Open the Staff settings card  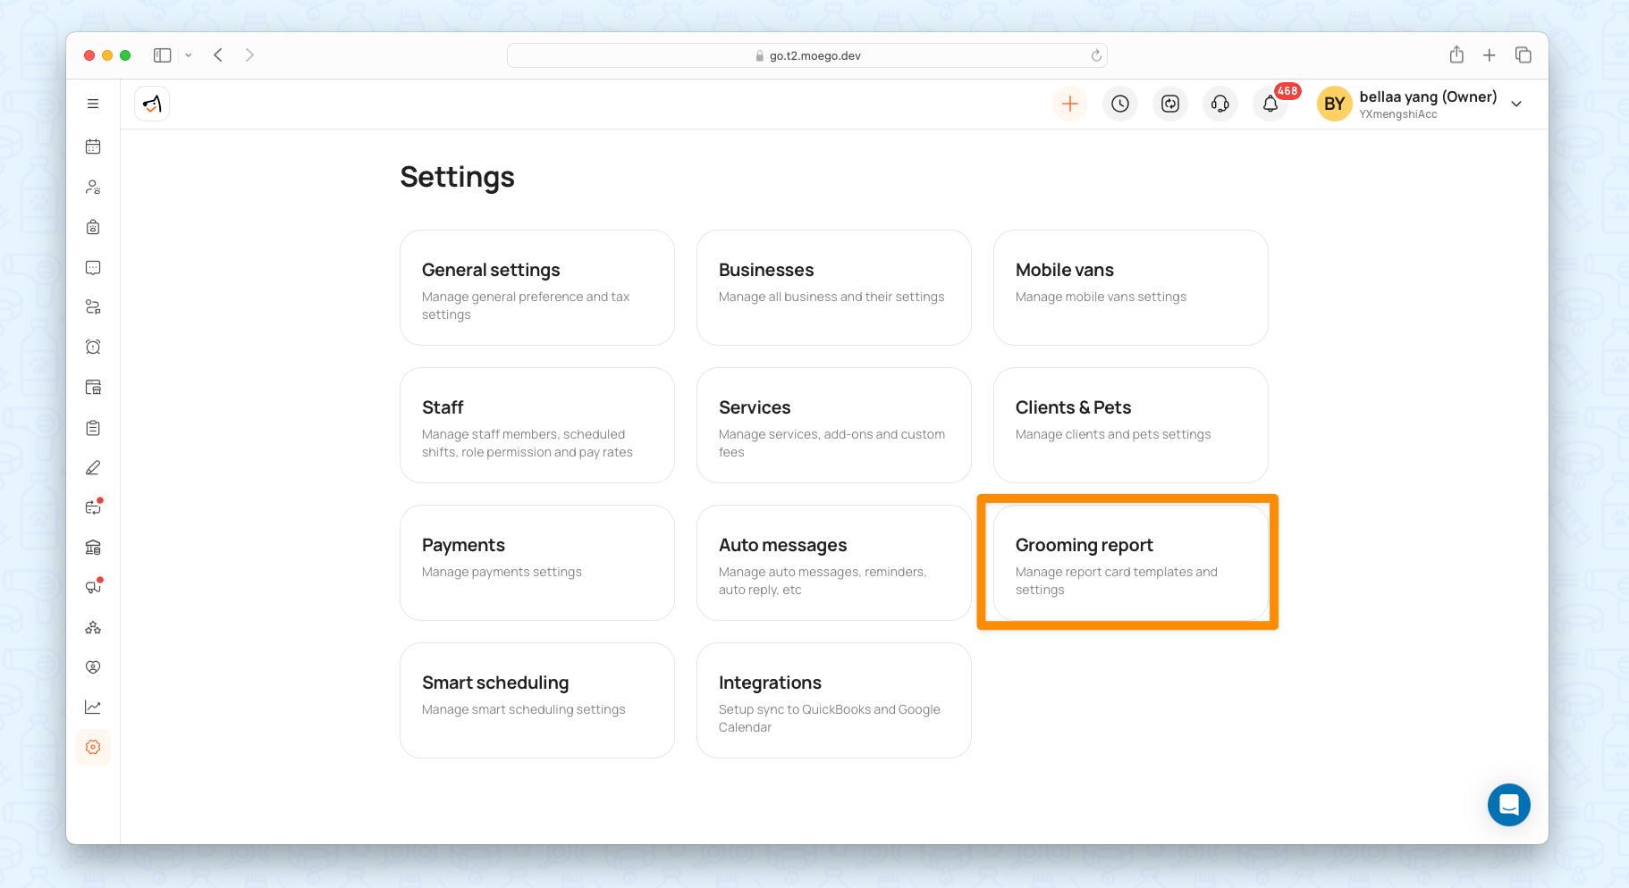[536, 425]
